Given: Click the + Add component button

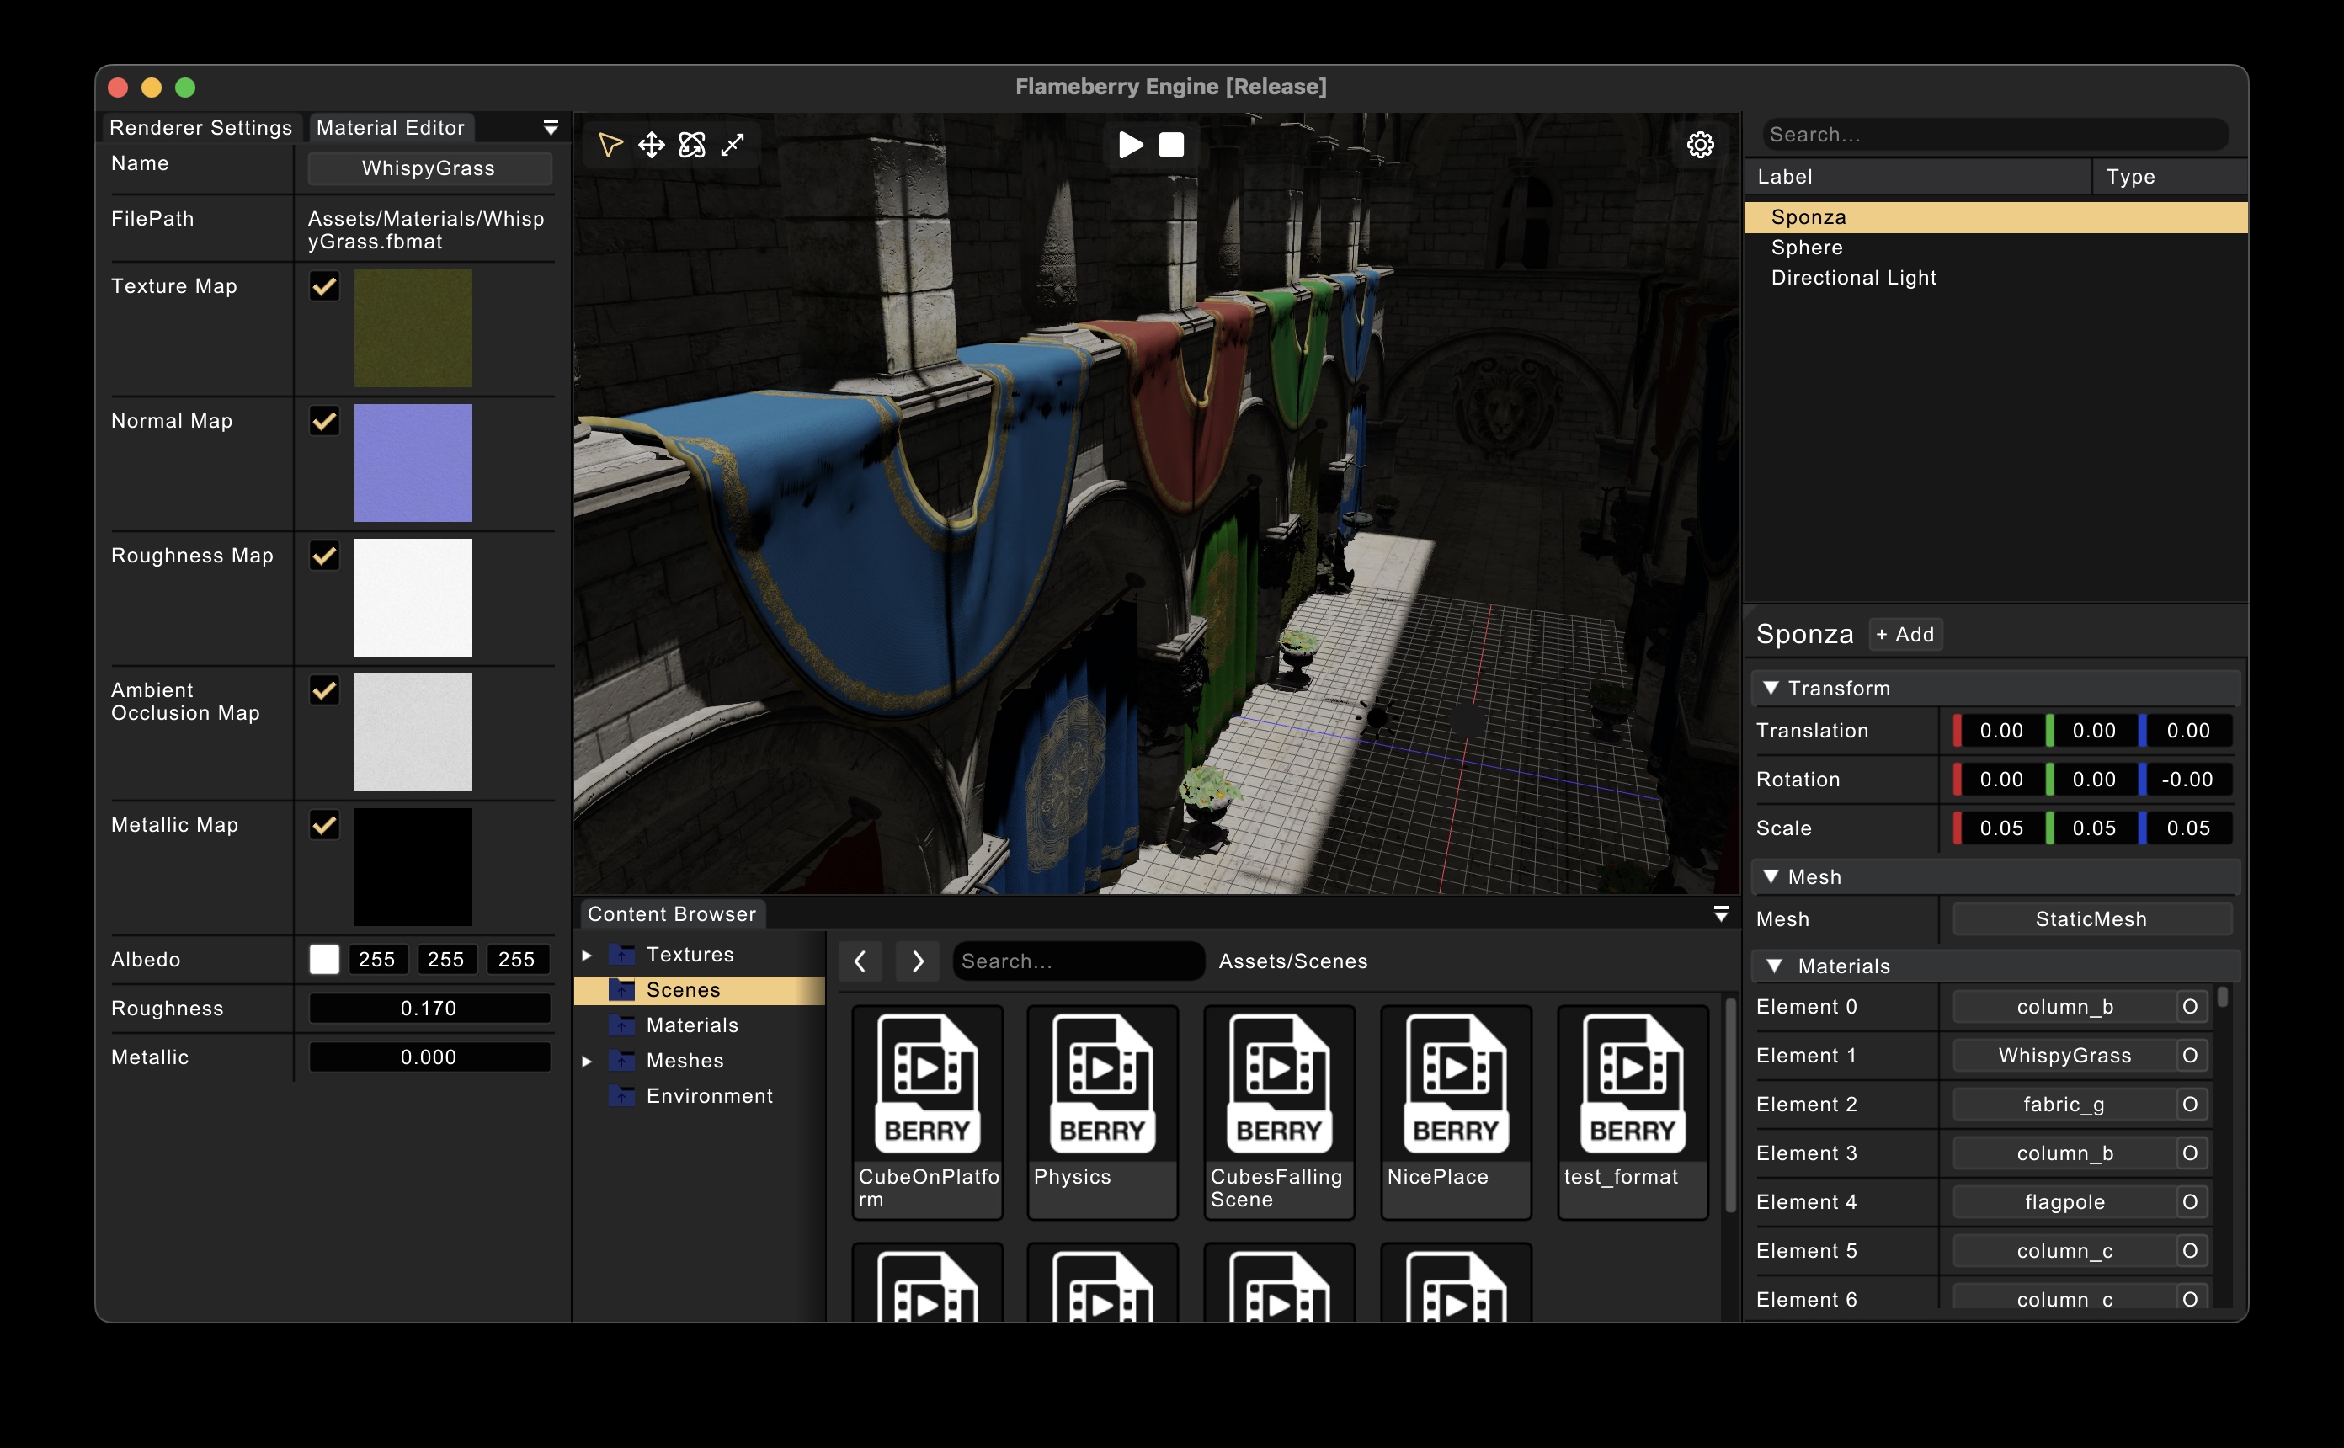Looking at the screenshot, I should (x=1905, y=634).
